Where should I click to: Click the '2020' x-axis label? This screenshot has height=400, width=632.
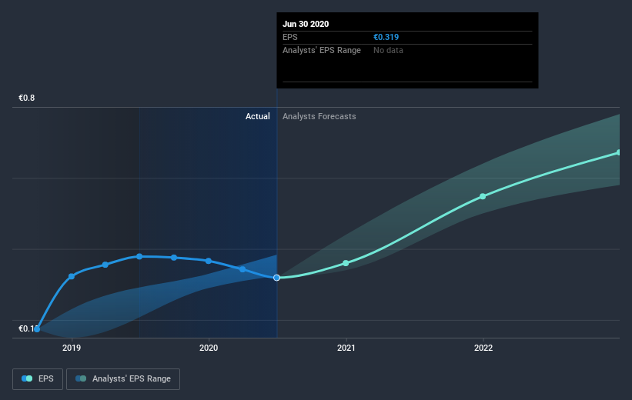click(209, 348)
